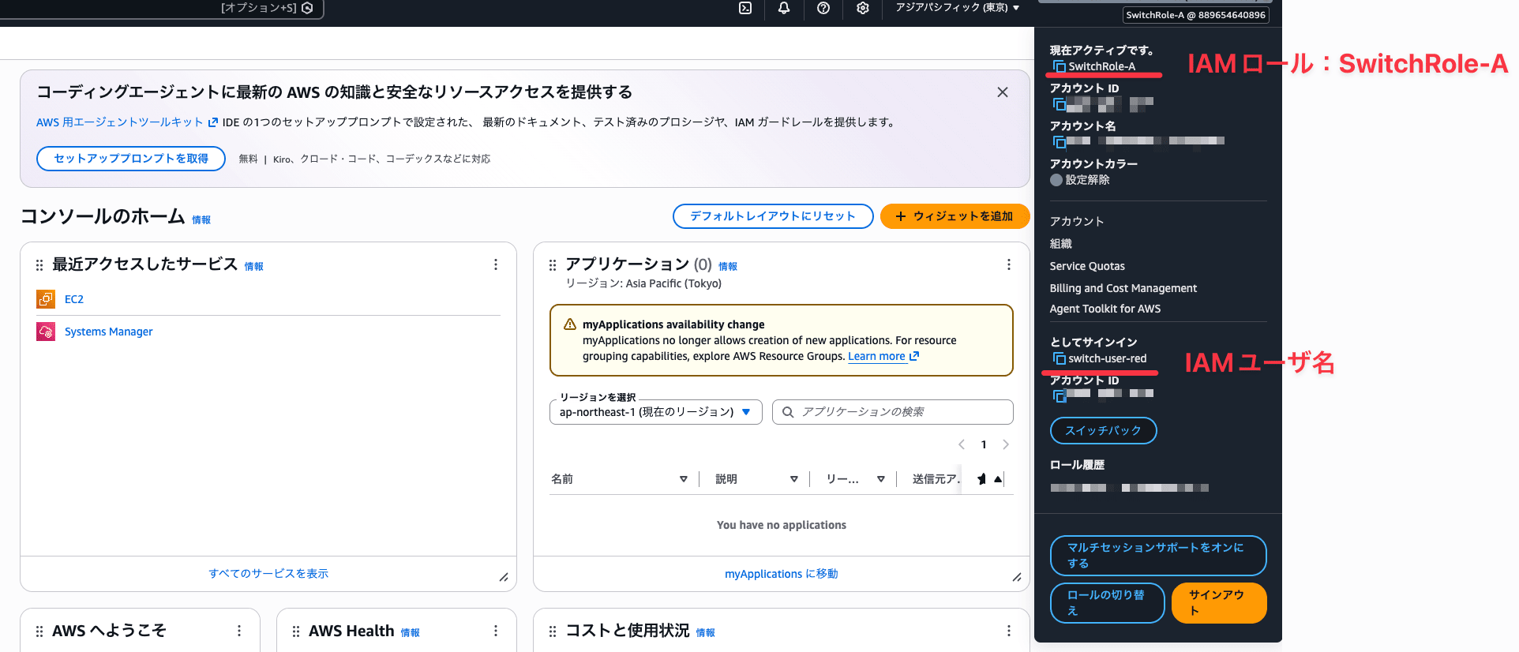
Task: Open Billing and Cost Management
Action: [1123, 288]
